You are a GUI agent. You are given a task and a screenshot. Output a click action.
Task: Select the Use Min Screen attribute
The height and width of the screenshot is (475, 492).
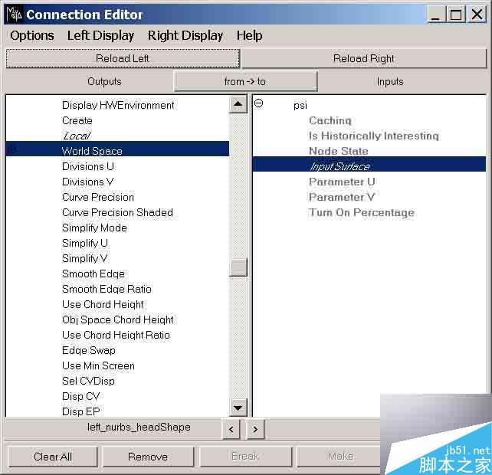pos(98,365)
